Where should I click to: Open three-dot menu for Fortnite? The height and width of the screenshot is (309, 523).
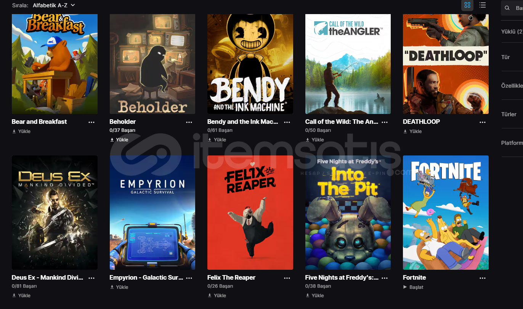(x=483, y=278)
